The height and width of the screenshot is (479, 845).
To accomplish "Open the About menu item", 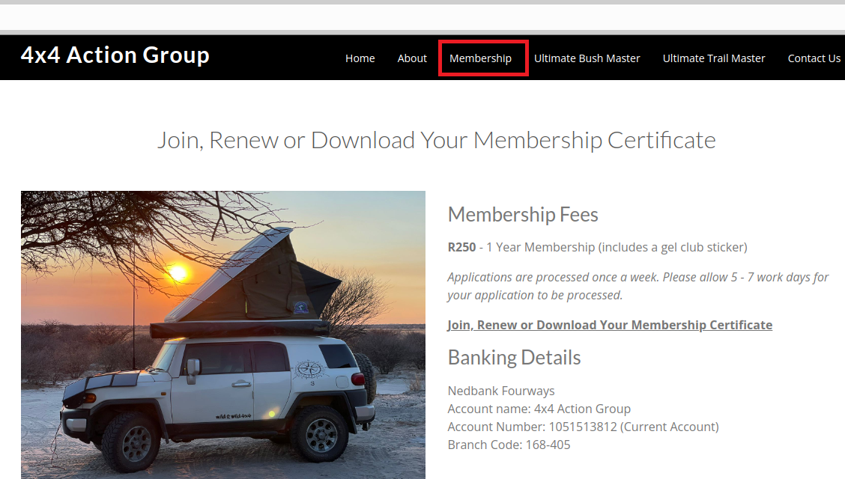I will point(412,58).
